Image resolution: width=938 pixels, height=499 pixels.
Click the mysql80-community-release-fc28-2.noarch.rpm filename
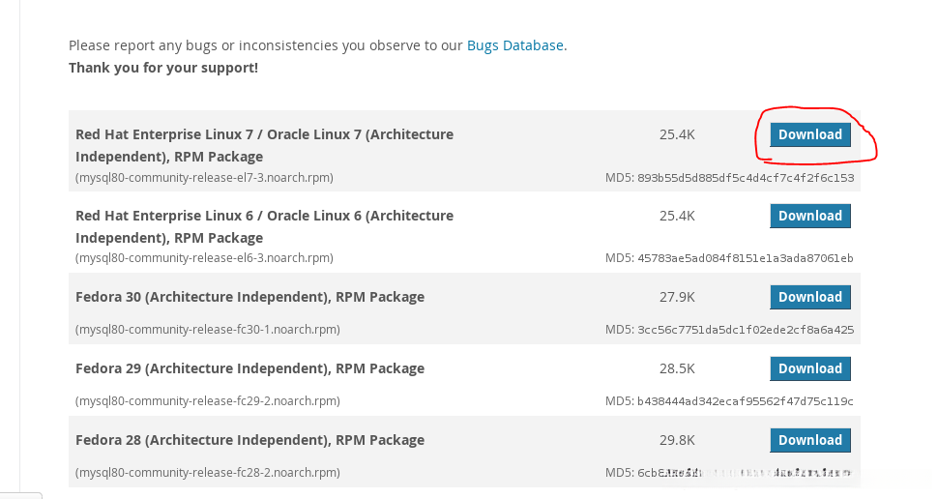(x=207, y=473)
